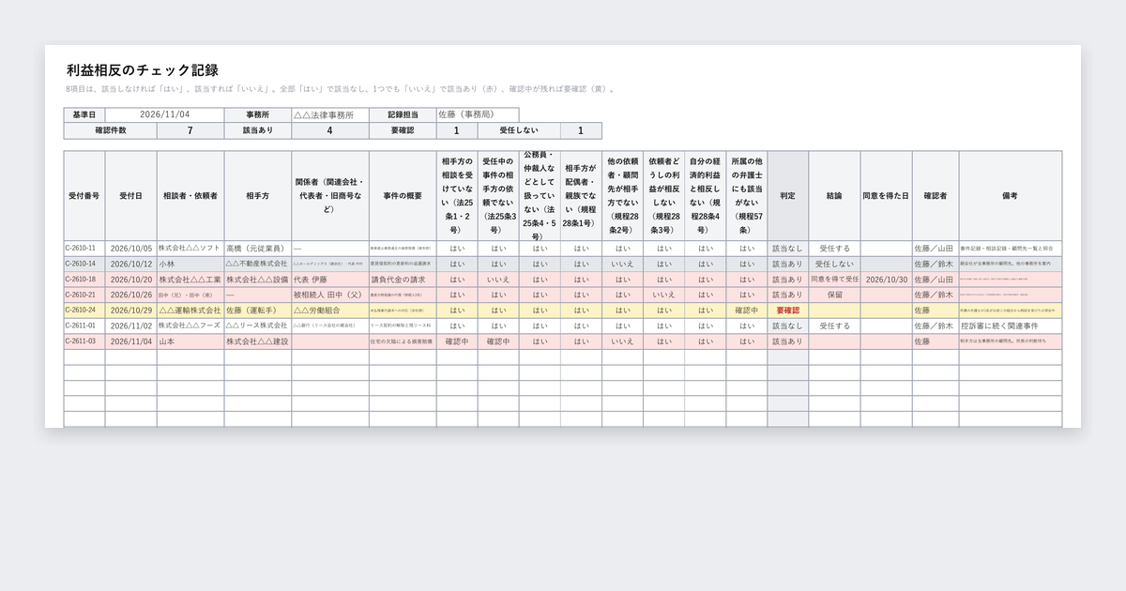
Task: Select receipt number cell C-2611-01
Action: [84, 326]
